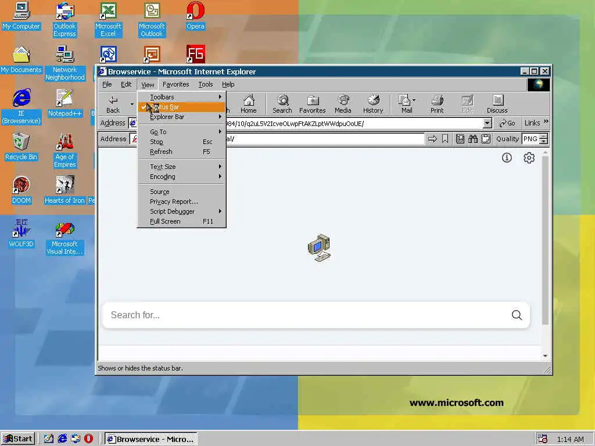595x446 pixels.
Task: Open the Discuss toolbar button
Action: pyautogui.click(x=497, y=104)
